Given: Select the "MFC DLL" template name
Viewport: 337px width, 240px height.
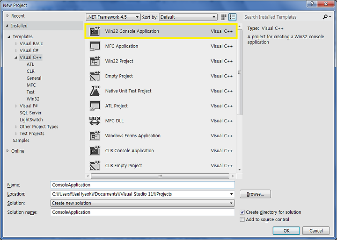Looking at the screenshot, I should (x=114, y=121).
